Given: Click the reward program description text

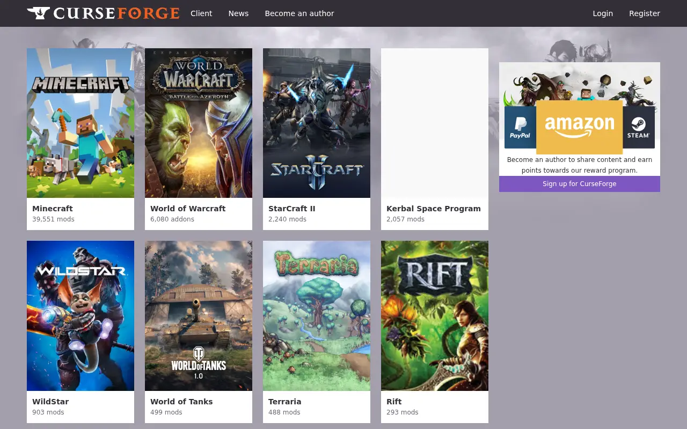Looking at the screenshot, I should [x=580, y=165].
